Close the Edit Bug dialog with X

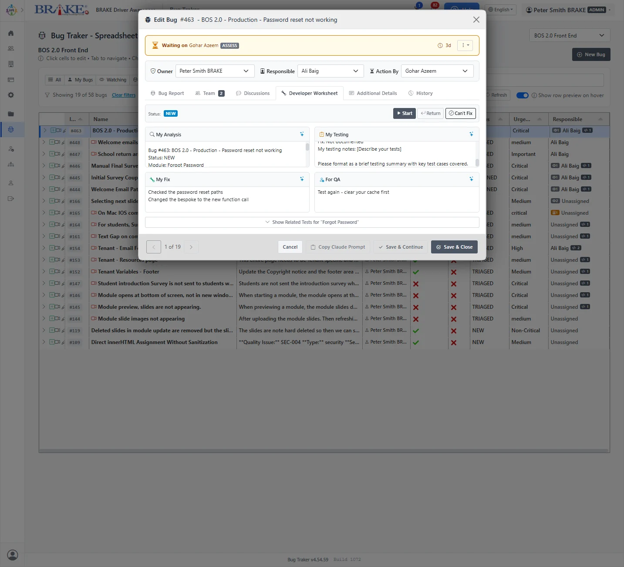pyautogui.click(x=476, y=20)
